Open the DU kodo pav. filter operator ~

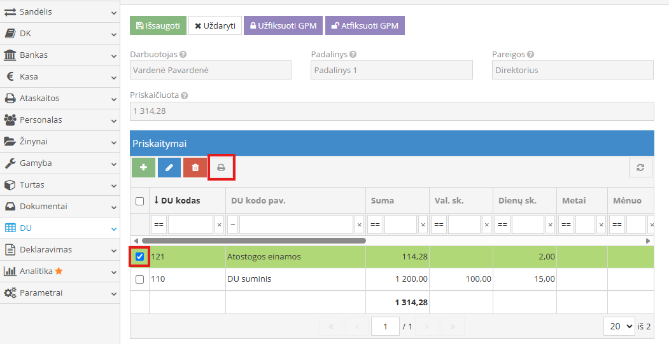(x=232, y=224)
